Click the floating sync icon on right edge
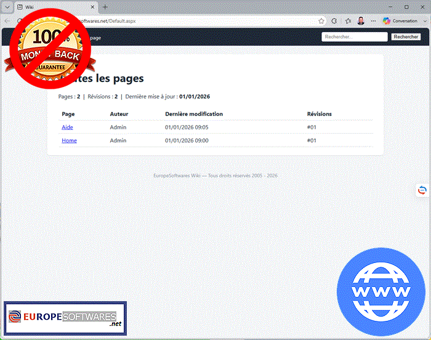 click(x=422, y=190)
